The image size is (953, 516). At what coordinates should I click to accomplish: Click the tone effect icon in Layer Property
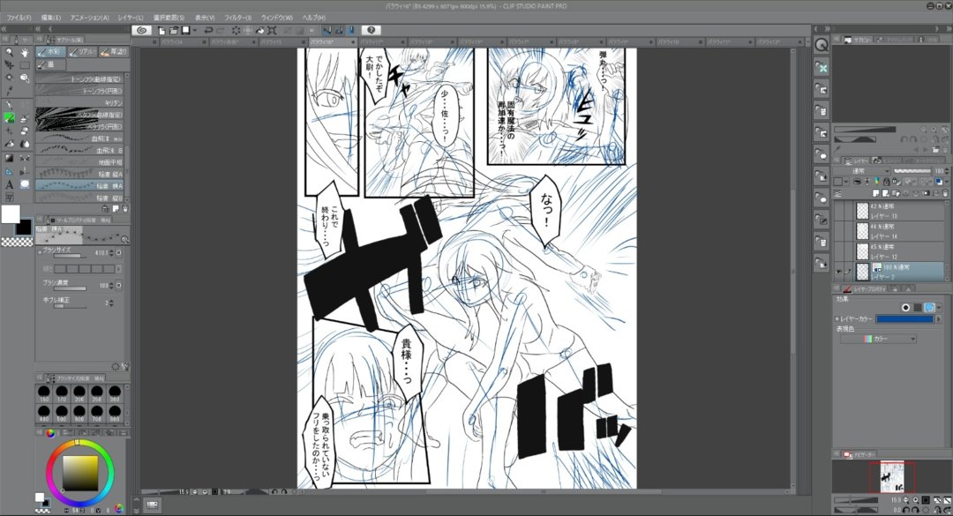918,308
